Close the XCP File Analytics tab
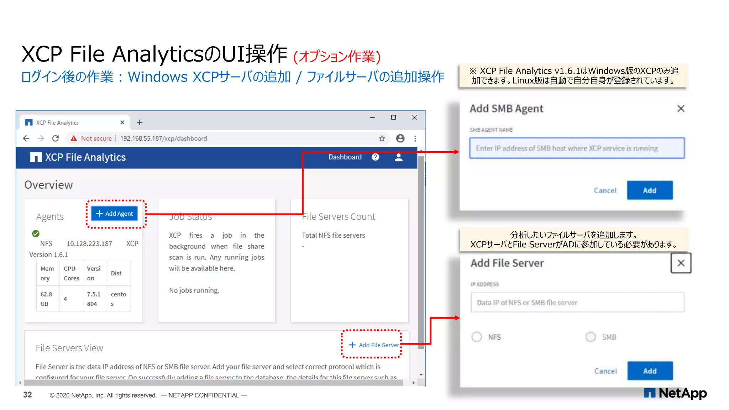729x410 pixels. 122,122
